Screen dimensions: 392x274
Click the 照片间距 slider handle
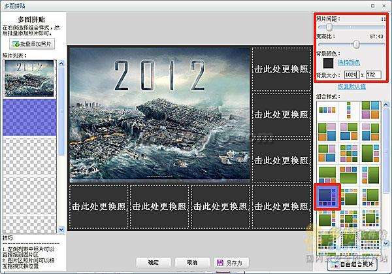[x=329, y=27]
